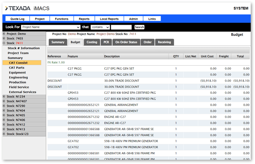Collapse the Stock: 7411 node
Image resolution: width=255 pixels, height=164 pixels.
point(4,43)
